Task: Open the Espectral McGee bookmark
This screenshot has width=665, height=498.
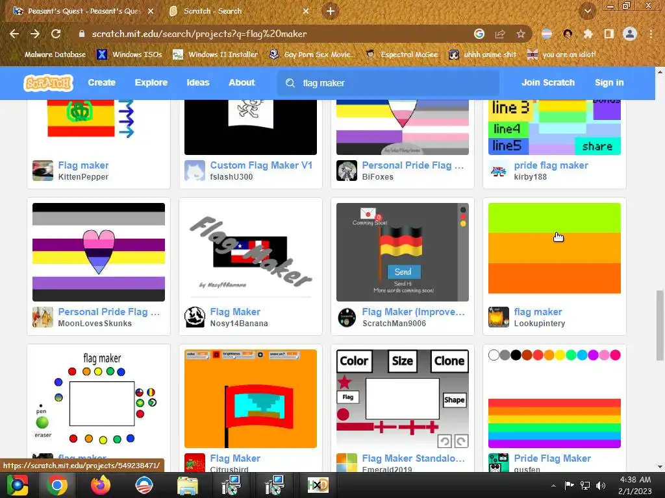Action: (x=401, y=54)
